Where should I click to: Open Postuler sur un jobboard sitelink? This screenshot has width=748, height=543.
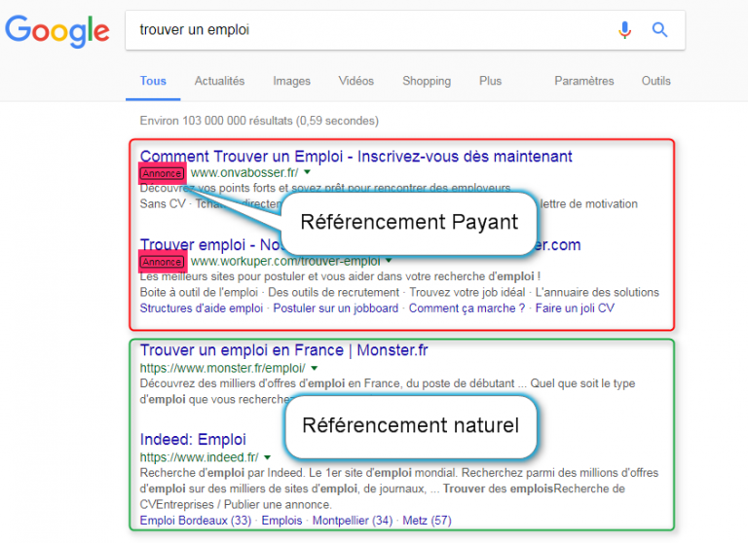(335, 308)
